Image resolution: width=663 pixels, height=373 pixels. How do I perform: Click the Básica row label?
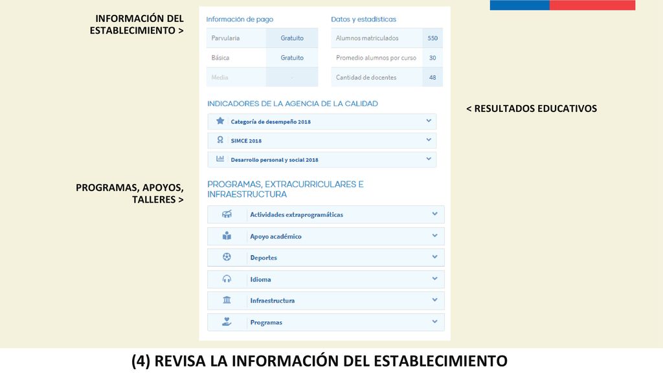[x=220, y=58]
